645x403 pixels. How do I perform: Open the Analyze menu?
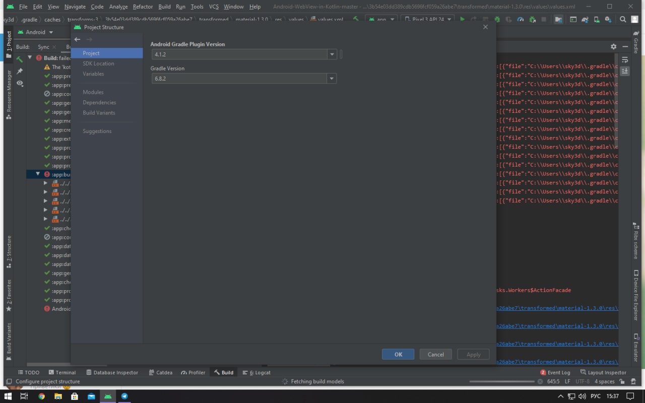(118, 7)
